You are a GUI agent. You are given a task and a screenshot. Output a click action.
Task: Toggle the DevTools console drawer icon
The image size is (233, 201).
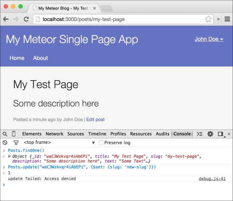(x=200, y=134)
